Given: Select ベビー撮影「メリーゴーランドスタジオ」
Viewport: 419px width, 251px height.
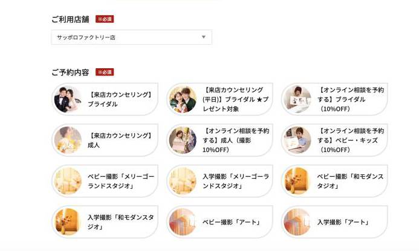Looking at the screenshot, I should pos(105,181).
